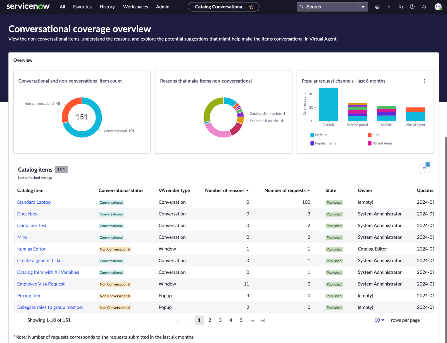Expand the search scope dropdown arrow

point(363,7)
